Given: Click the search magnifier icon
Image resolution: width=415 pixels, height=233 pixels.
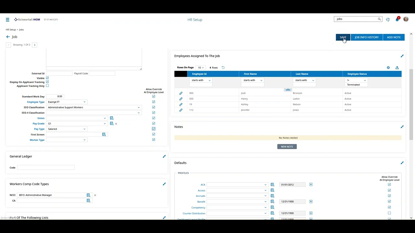Looking at the screenshot, I should click(379, 19).
